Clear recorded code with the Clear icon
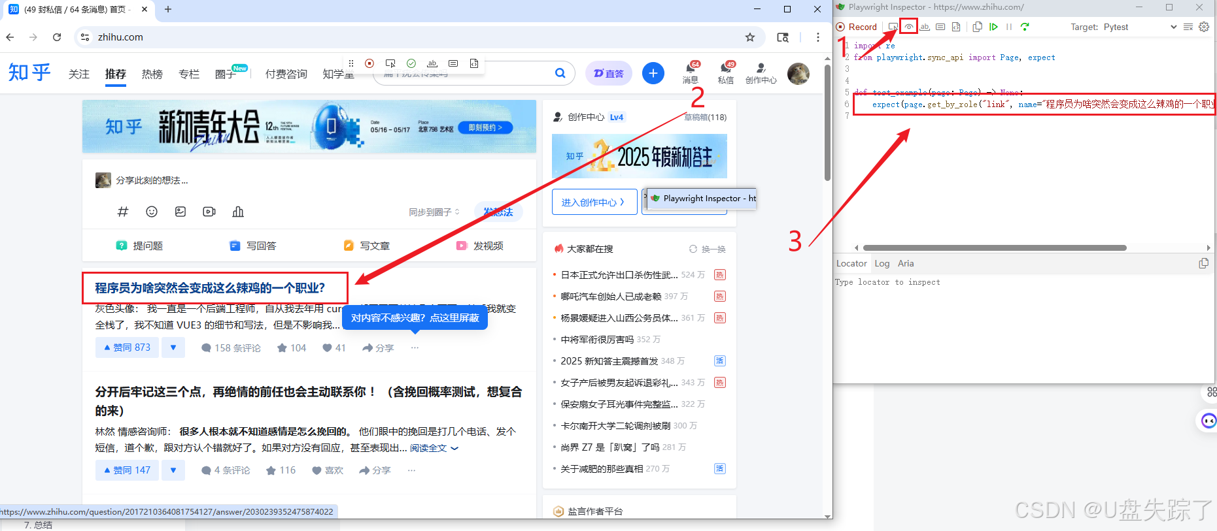 click(x=1188, y=27)
